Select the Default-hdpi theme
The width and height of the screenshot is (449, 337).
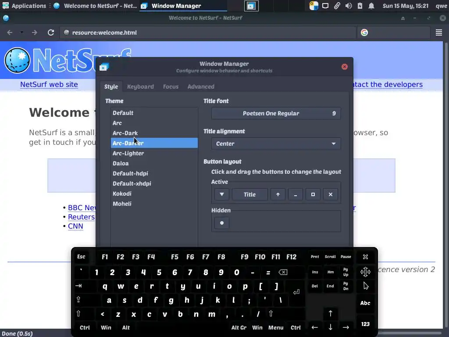point(154,173)
